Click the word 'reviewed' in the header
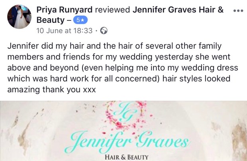The image size is (247, 161). click(112, 10)
